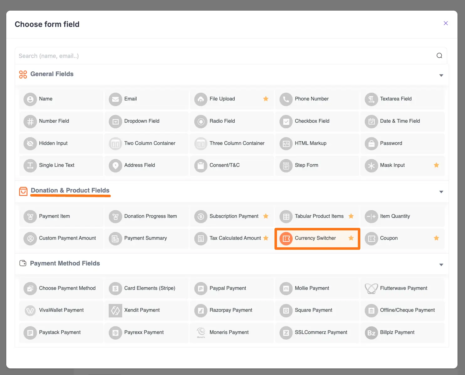Click the File Upload cloud icon

(x=201, y=99)
